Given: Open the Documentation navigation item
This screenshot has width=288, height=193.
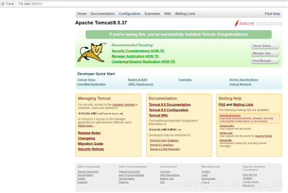Looking at the screenshot, I should pyautogui.click(x=103, y=13).
